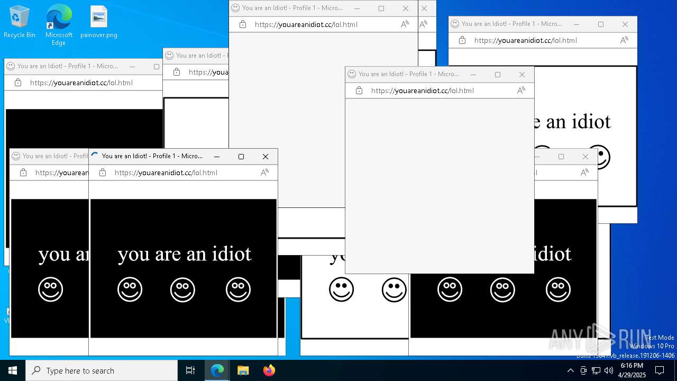677x381 pixels.
Task: Open the Recycle Bin desktop icon
Action: pos(19,22)
